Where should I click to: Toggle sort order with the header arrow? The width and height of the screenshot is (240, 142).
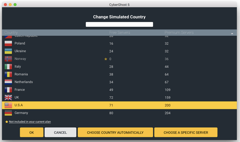pos(232,33)
